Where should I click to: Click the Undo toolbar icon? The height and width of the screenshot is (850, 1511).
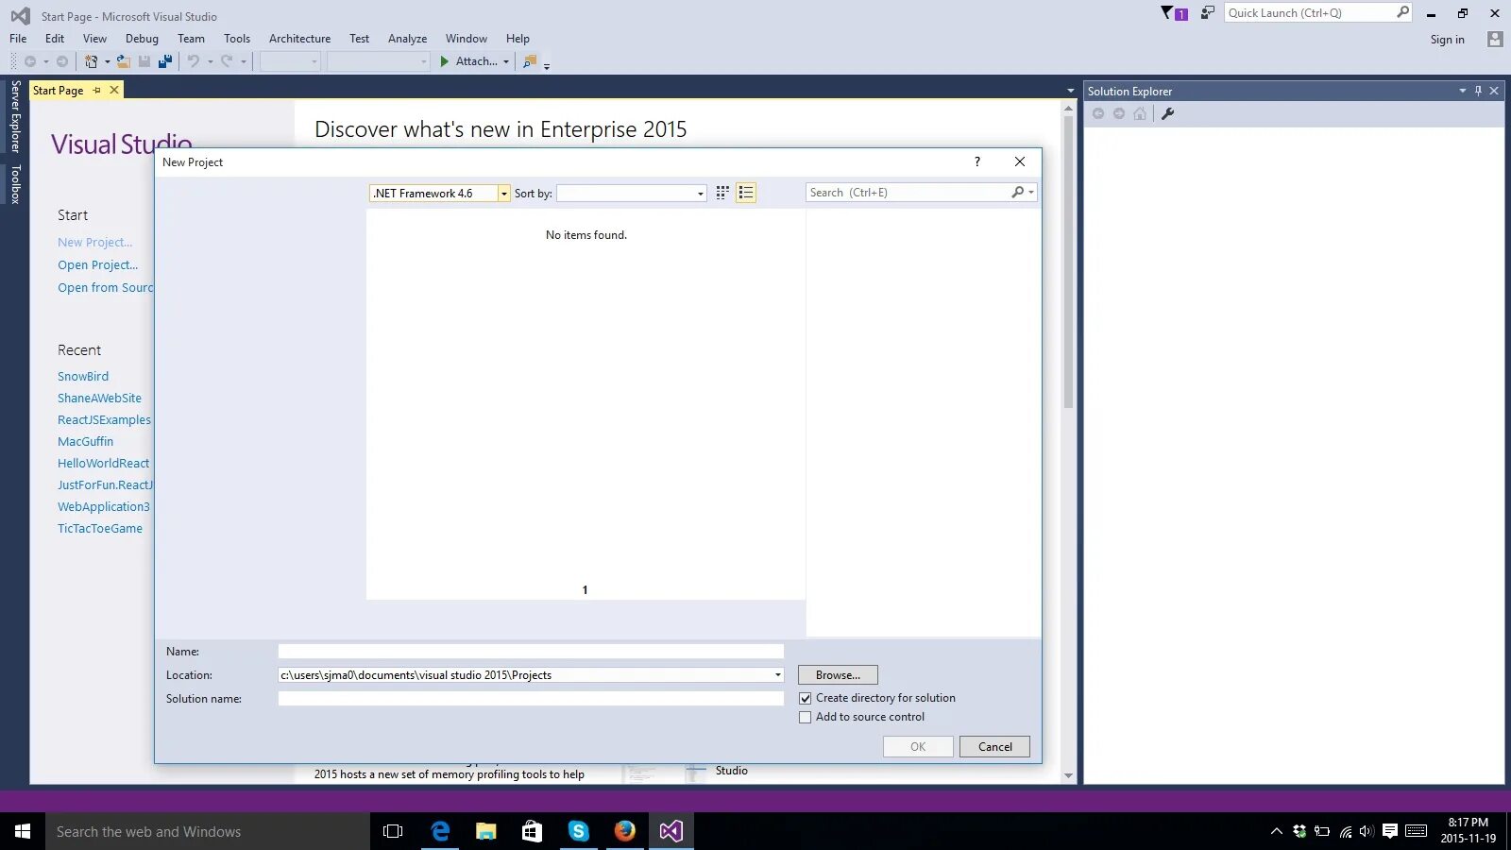[193, 61]
